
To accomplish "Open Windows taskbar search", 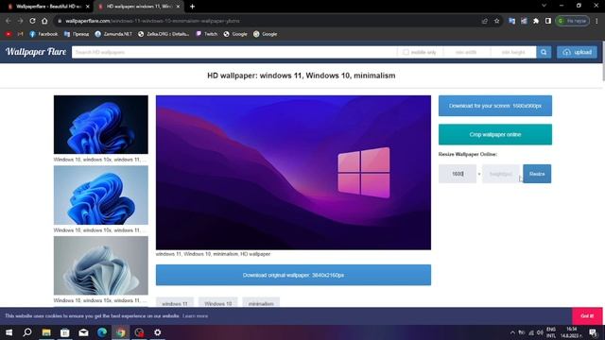I will [27, 332].
